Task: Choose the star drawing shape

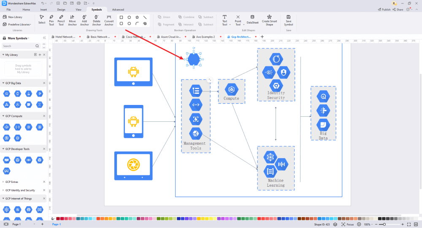Action: coord(137,17)
